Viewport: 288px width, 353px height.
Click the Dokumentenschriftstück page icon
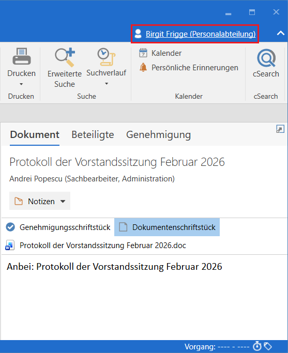click(x=123, y=227)
